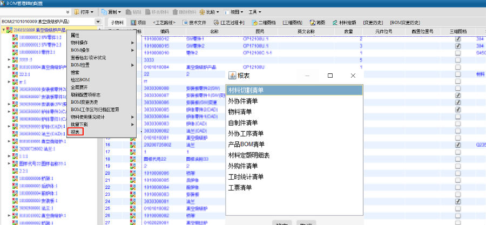Toggle the 三维图档 checkbox in third table row
The width and height of the screenshot is (486, 225).
click(458, 53)
